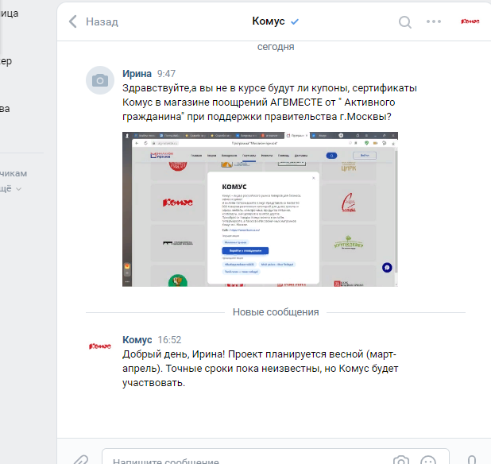Click the 9:47 message timestamp
This screenshot has width=491, height=464.
tap(166, 74)
